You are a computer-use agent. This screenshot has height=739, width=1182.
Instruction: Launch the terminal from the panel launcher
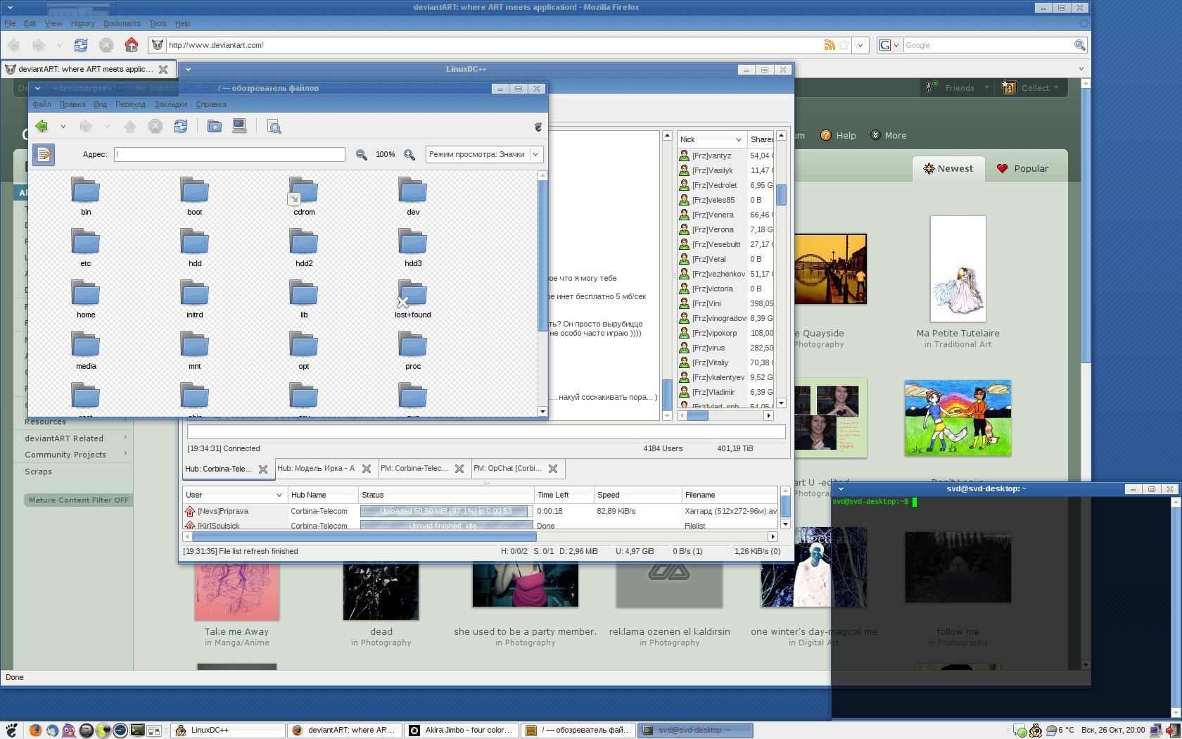click(x=137, y=730)
